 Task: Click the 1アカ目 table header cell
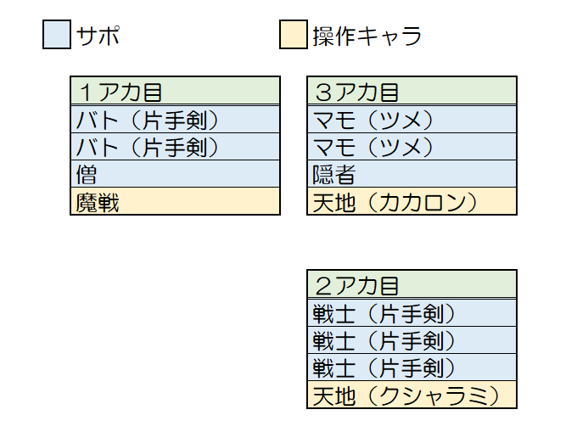(x=175, y=91)
